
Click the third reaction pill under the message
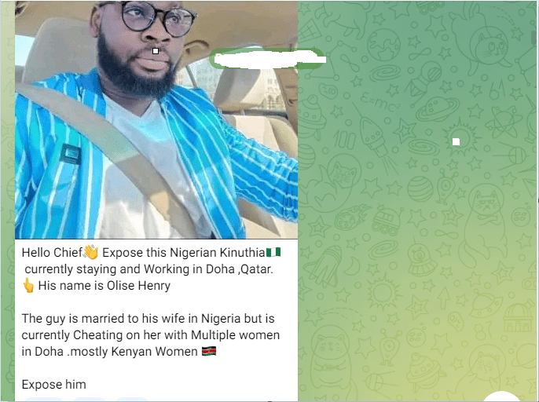click(132, 400)
